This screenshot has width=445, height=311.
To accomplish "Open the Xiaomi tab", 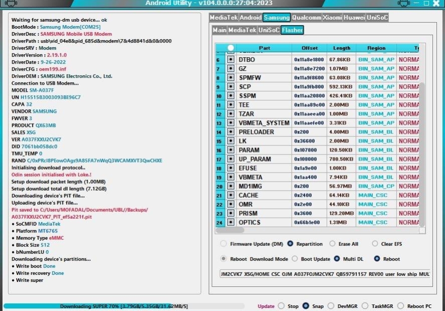I will click(332, 18).
